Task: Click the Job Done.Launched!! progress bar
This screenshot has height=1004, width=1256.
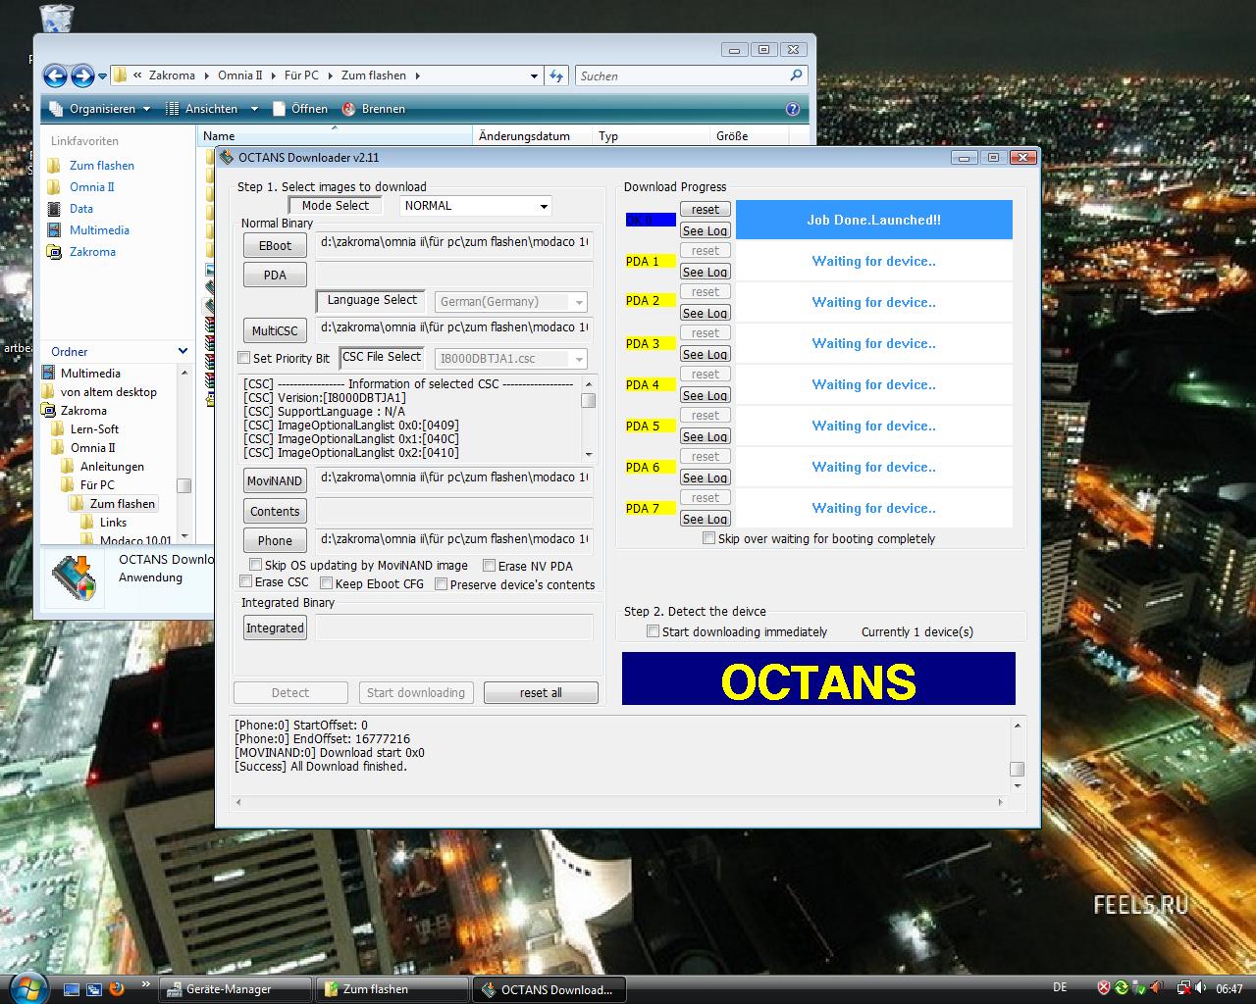Action: click(x=874, y=220)
